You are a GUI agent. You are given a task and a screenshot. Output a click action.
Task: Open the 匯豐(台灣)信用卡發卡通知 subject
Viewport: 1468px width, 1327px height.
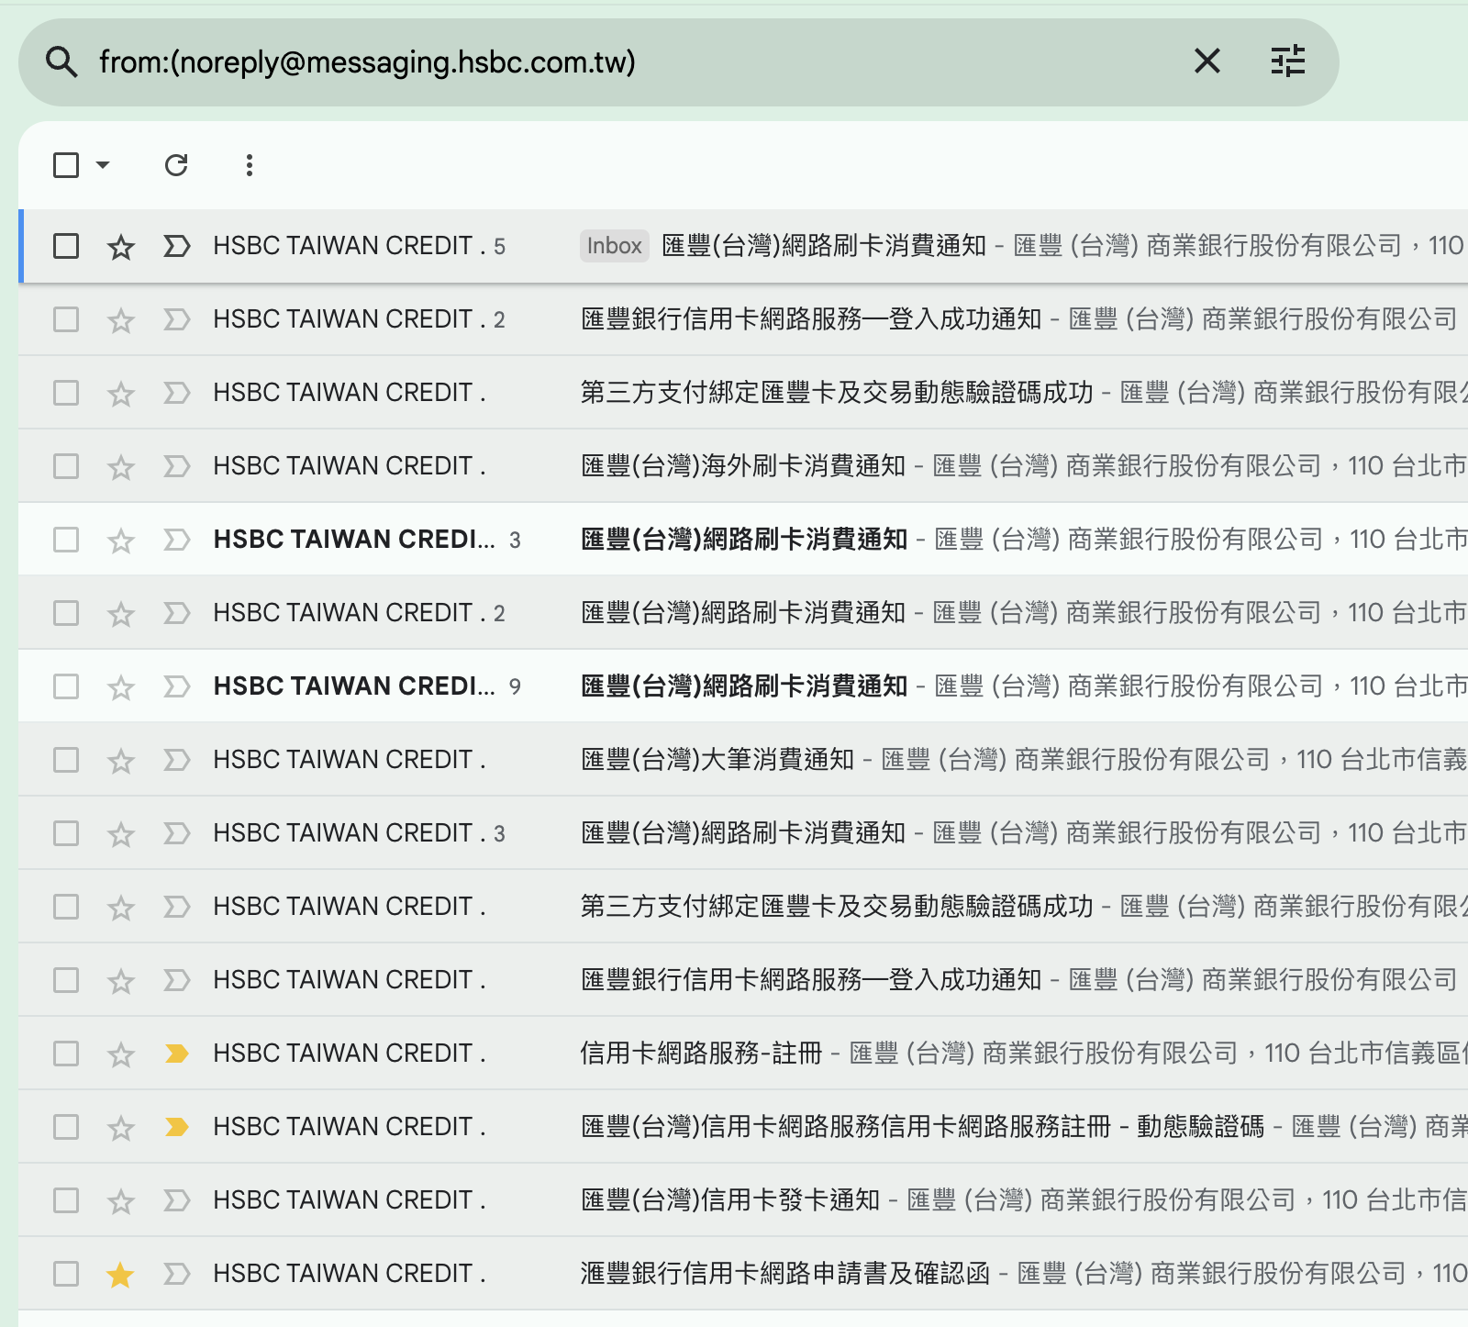coord(730,1200)
